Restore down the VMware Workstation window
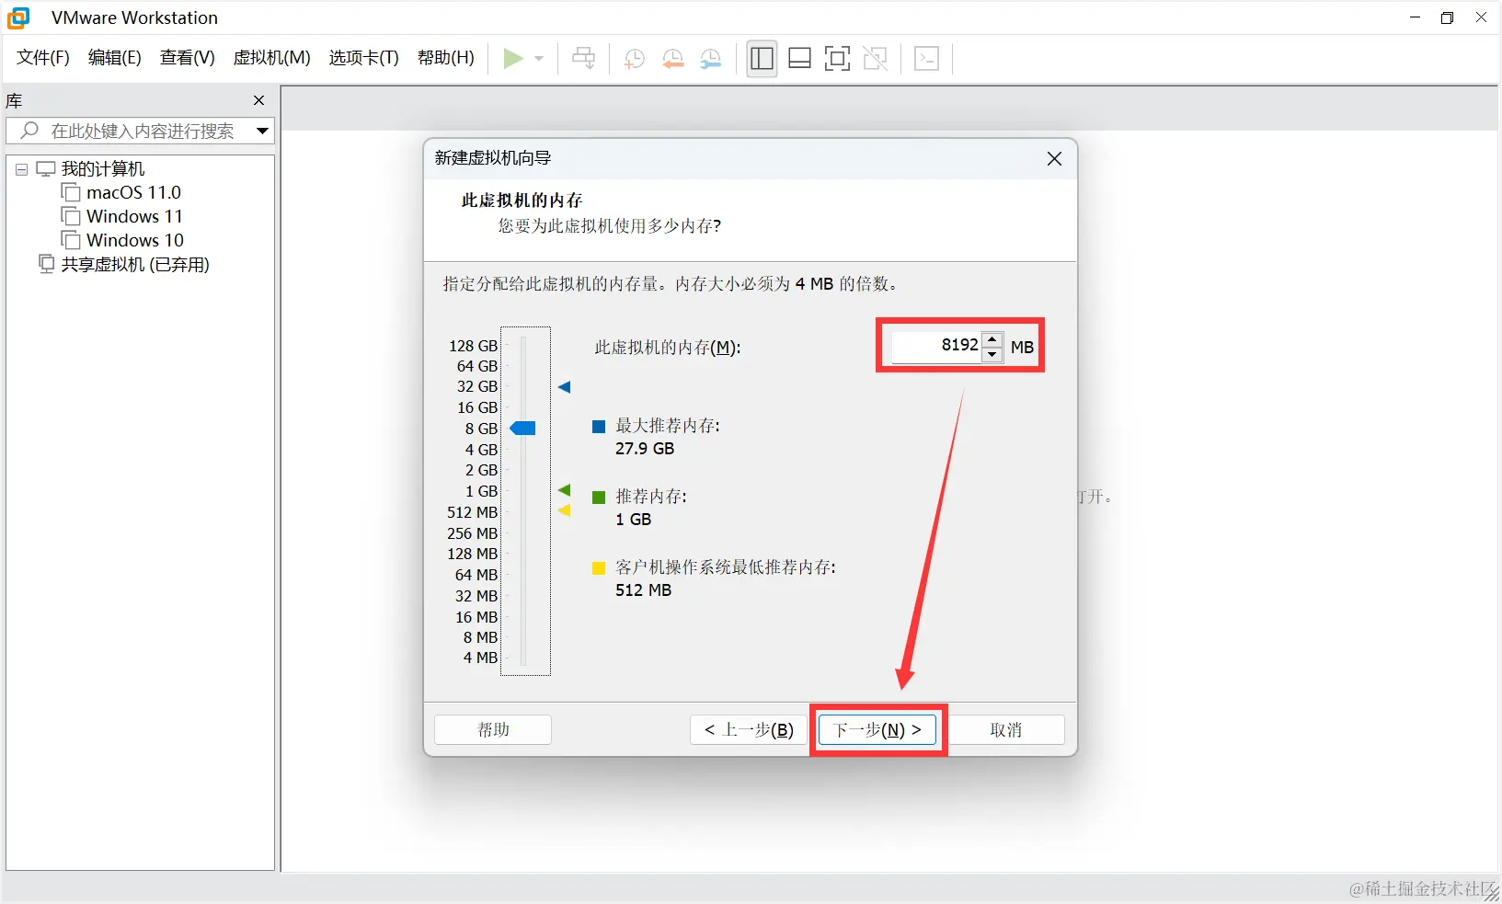 (x=1447, y=17)
